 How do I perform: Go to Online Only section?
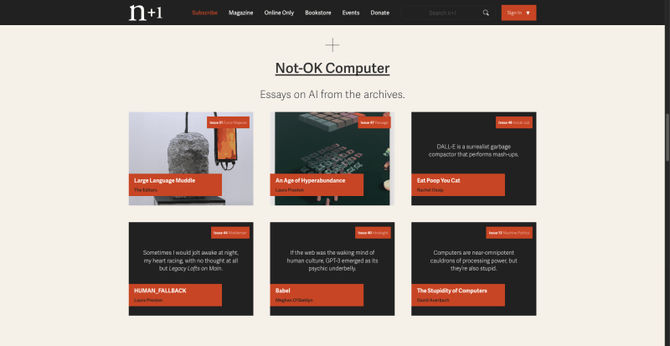(279, 13)
